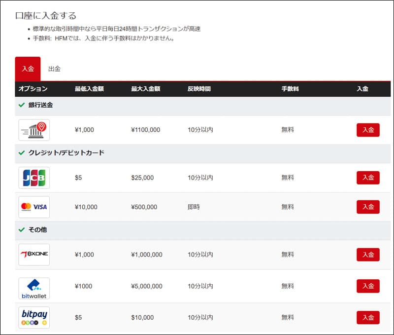Click the 口座に入金する page heading
This screenshot has height=335, width=394.
(x=46, y=16)
